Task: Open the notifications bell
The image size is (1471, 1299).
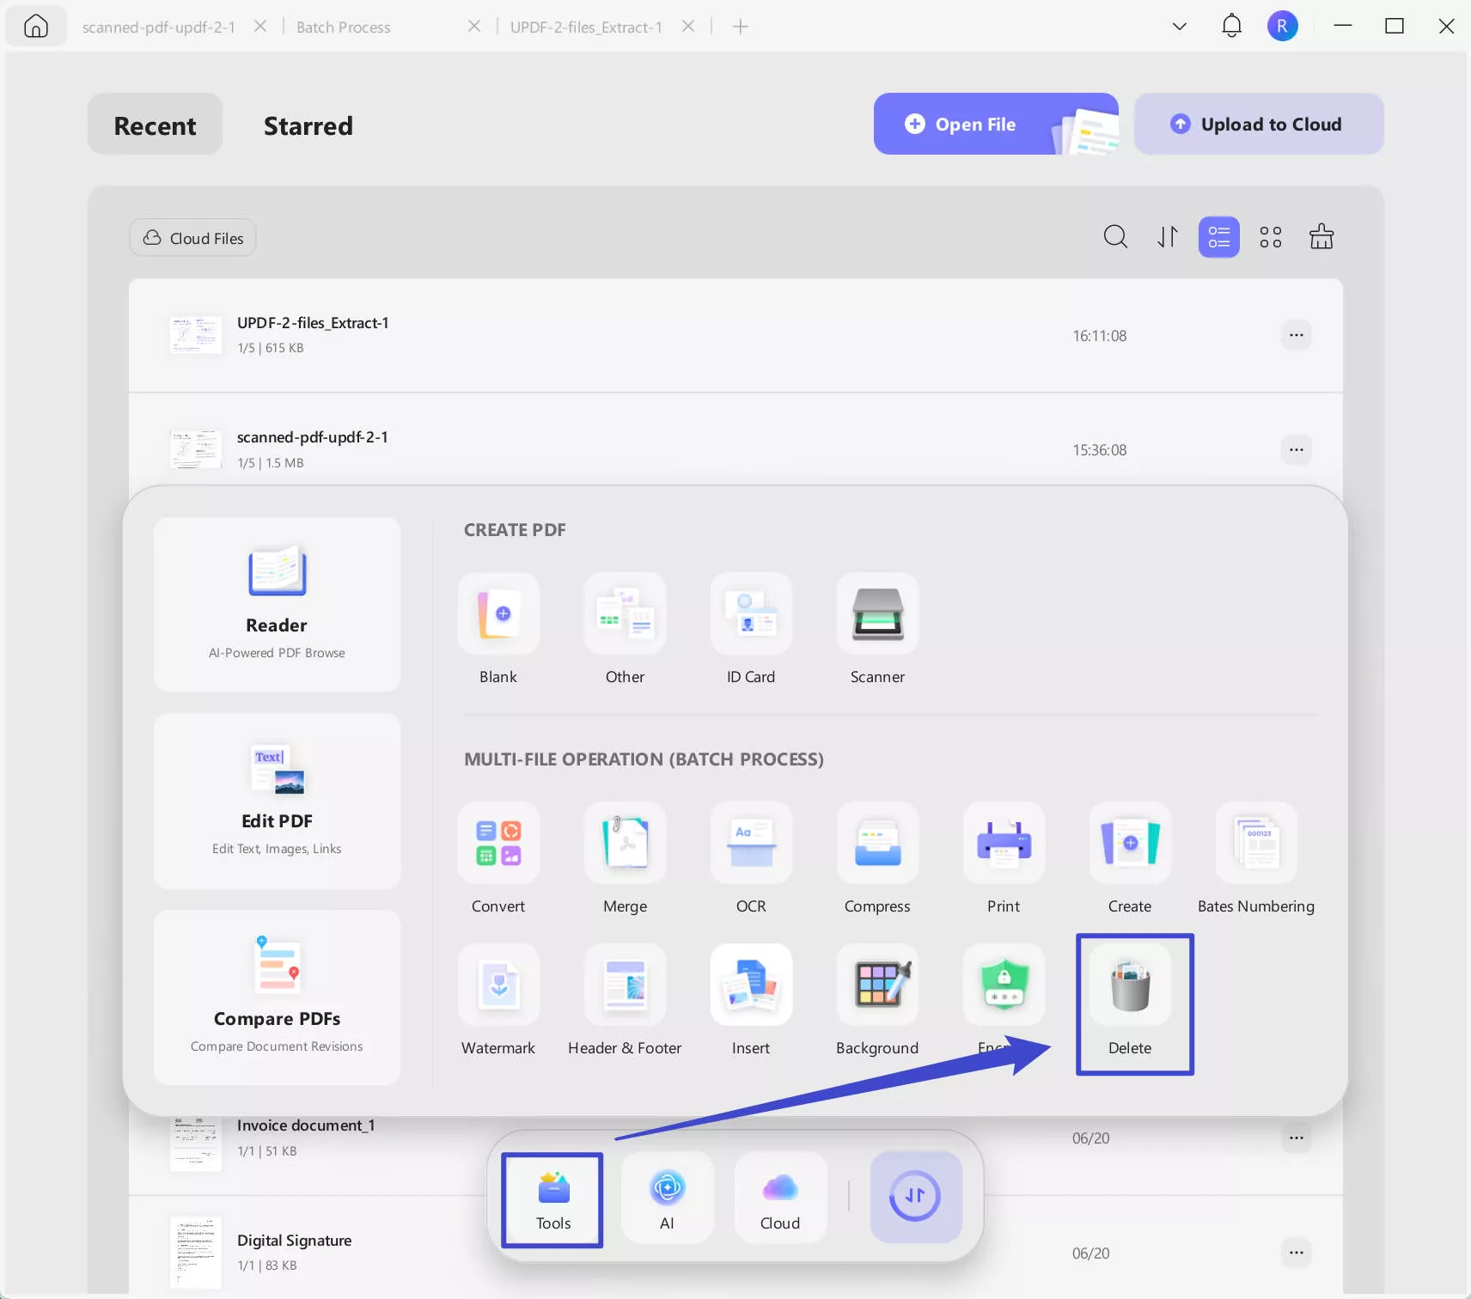Action: pos(1231,27)
